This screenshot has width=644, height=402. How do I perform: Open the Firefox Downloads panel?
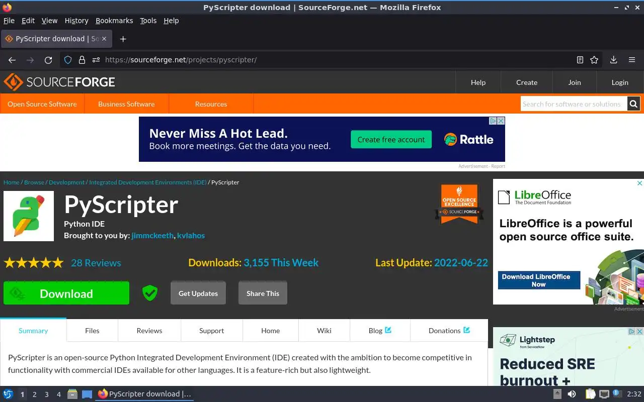pos(614,60)
